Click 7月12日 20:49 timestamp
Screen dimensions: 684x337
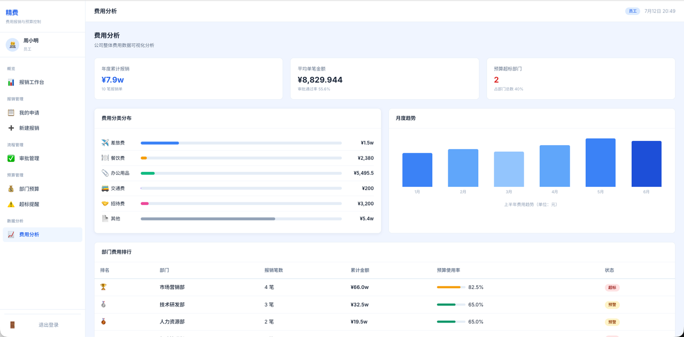coord(660,11)
